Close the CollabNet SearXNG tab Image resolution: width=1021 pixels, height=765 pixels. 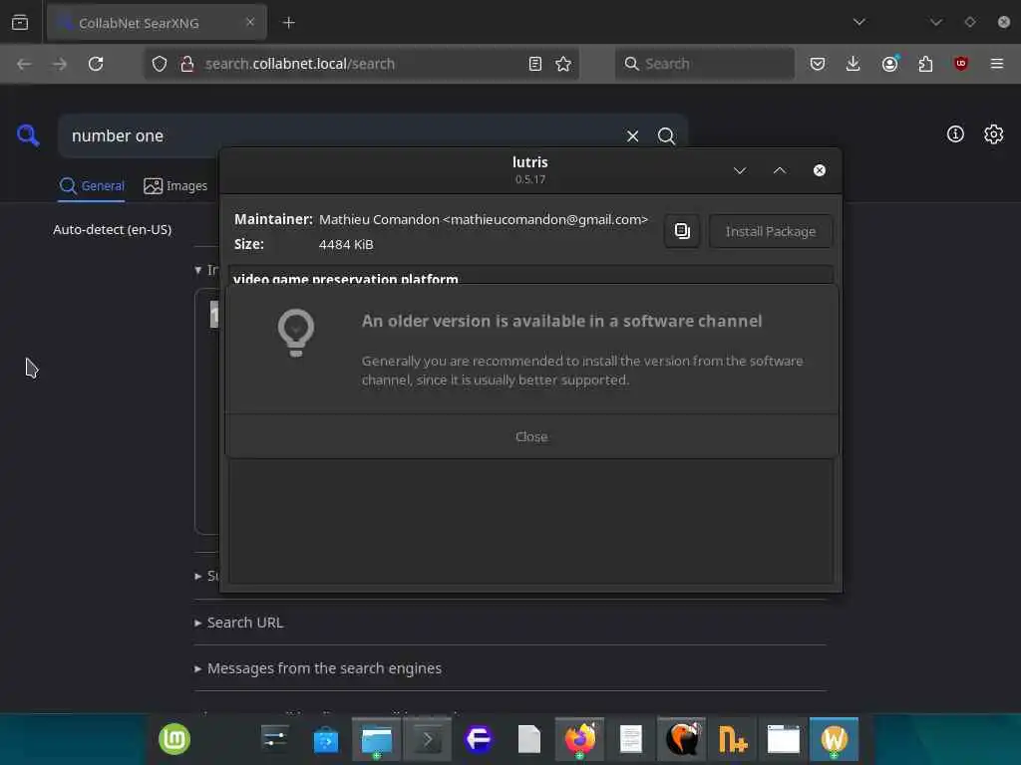[x=250, y=22]
